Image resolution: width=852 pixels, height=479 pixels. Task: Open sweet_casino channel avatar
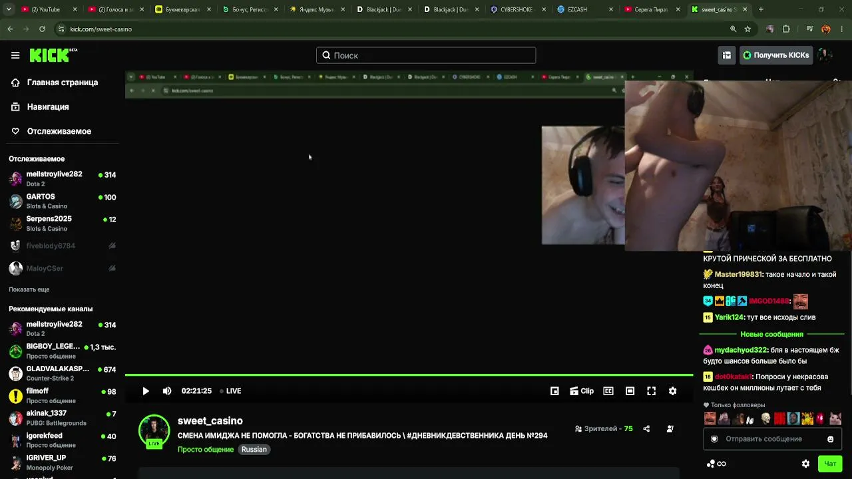tap(154, 431)
